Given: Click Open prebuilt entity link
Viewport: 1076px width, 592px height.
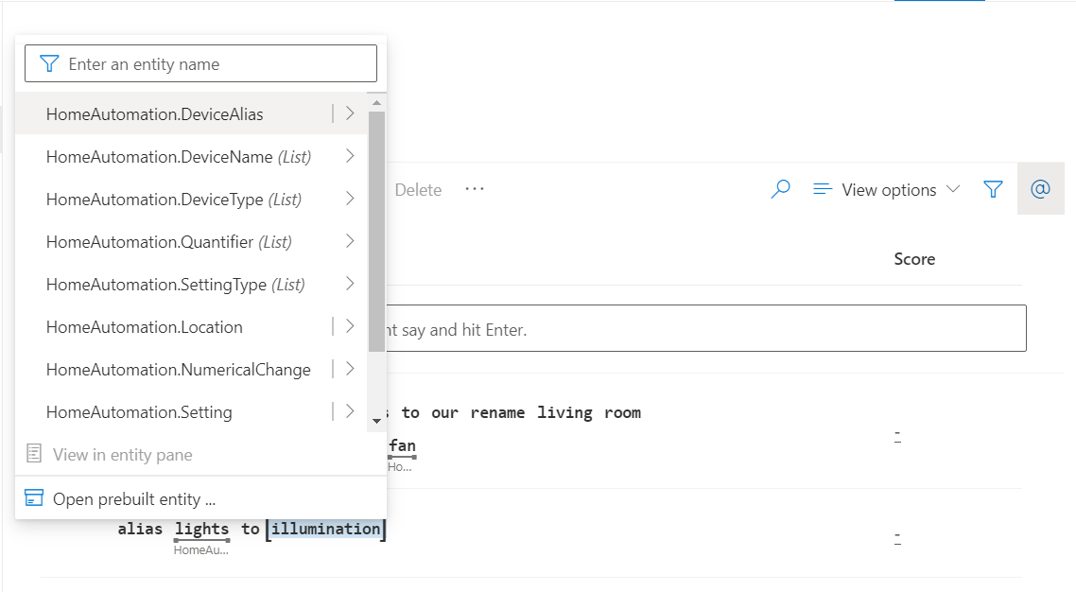Looking at the screenshot, I should coord(134,499).
